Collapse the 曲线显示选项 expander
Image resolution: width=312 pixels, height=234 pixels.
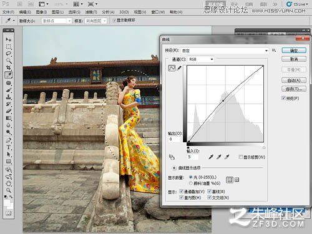[174, 168]
